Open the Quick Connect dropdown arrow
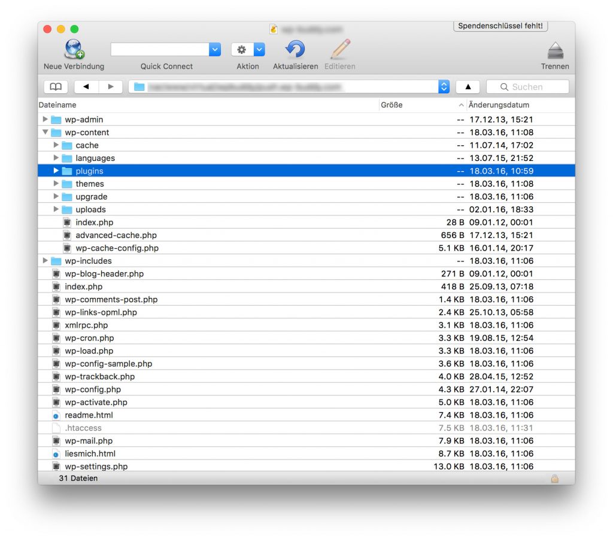Viewport: 613px width, 539px height. coord(215,50)
